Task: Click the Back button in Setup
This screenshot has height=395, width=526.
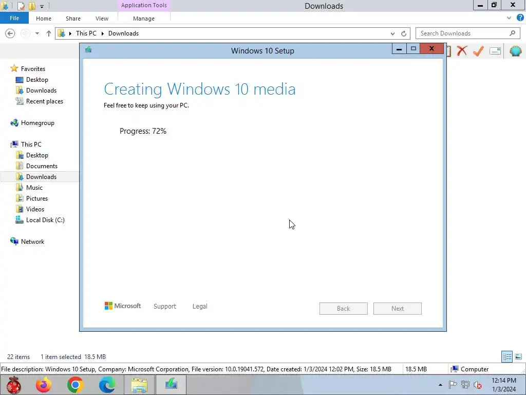Action: 344,309
